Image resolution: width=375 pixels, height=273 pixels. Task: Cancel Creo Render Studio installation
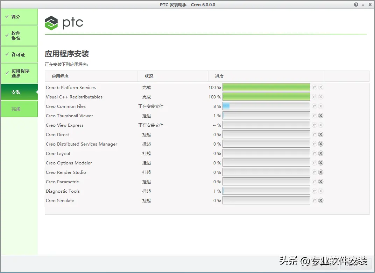pyautogui.click(x=321, y=172)
